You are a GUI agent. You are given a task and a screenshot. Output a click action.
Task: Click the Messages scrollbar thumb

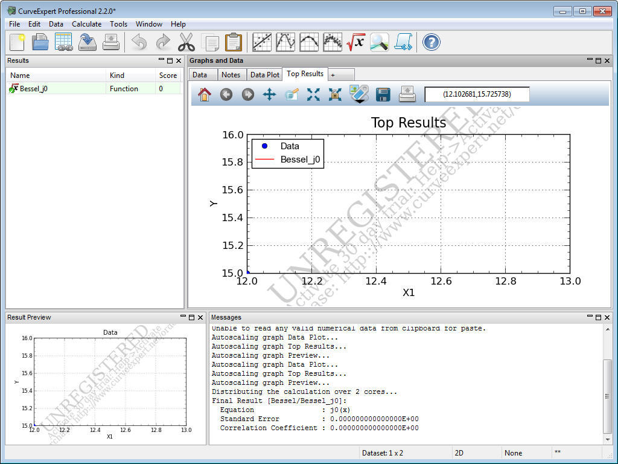(607, 396)
